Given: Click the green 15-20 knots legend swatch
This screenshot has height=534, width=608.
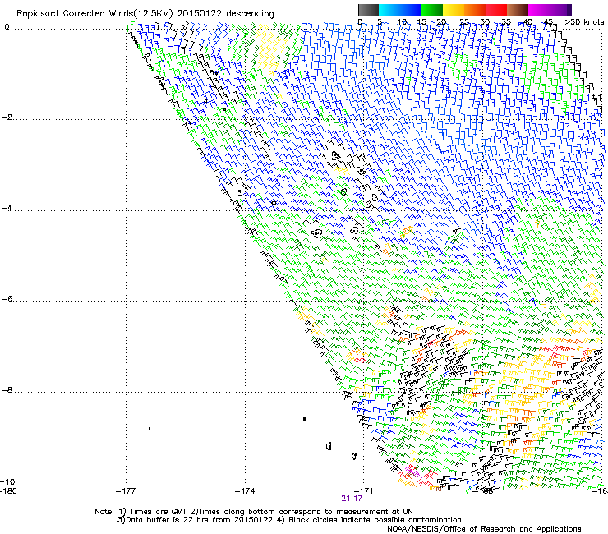Looking at the screenshot, I should pos(432,10).
